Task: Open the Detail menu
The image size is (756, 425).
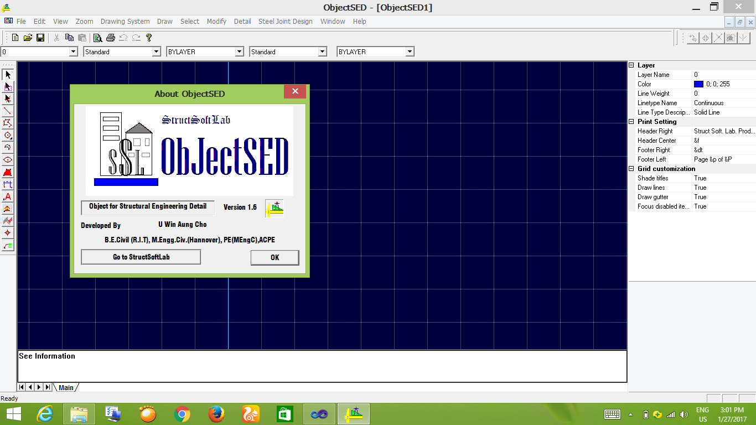Action: pyautogui.click(x=242, y=22)
